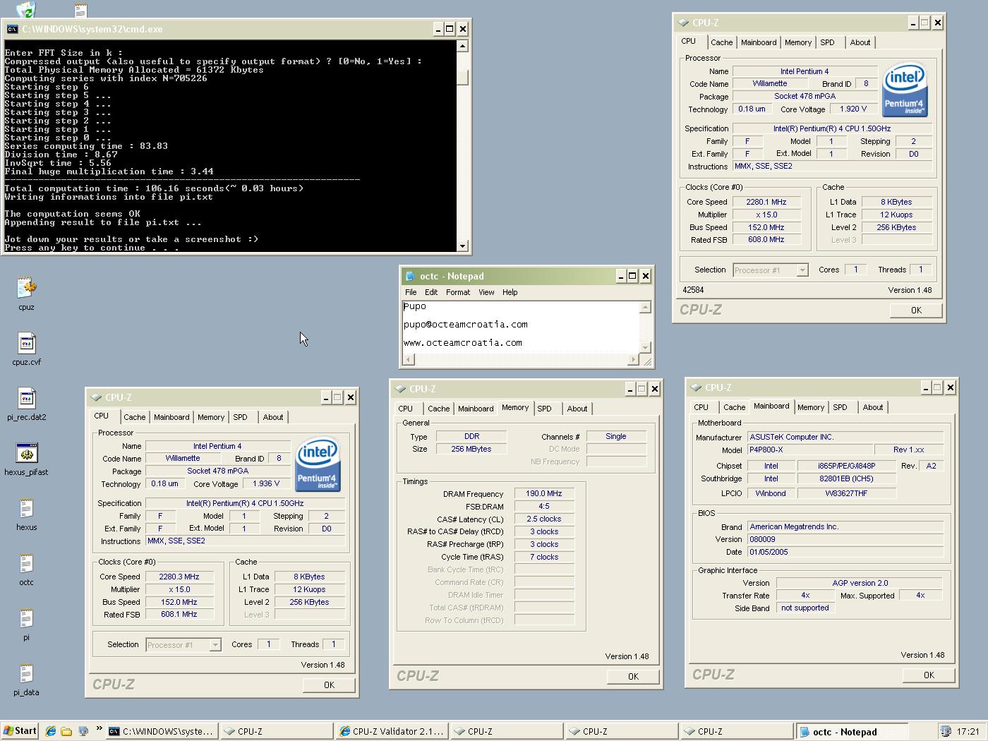Open the folder icon in Quick Launch
Image resolution: width=988 pixels, height=741 pixels.
pos(66,731)
